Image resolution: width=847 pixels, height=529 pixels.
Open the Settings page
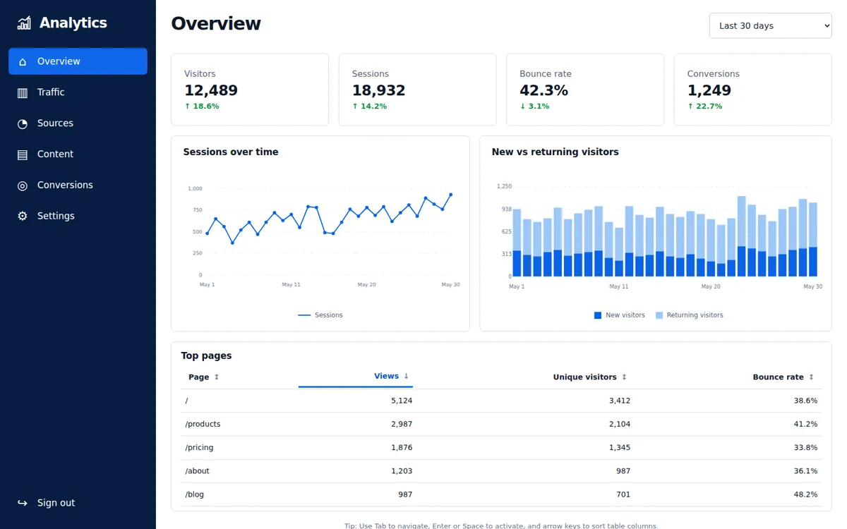[x=78, y=217]
